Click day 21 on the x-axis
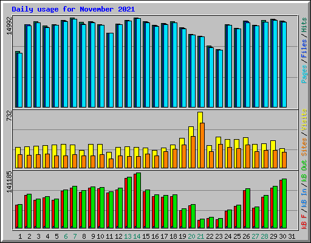 coord(200,236)
